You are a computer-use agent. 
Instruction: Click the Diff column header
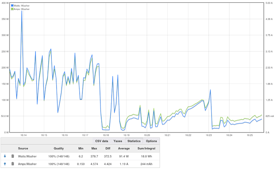(108, 148)
